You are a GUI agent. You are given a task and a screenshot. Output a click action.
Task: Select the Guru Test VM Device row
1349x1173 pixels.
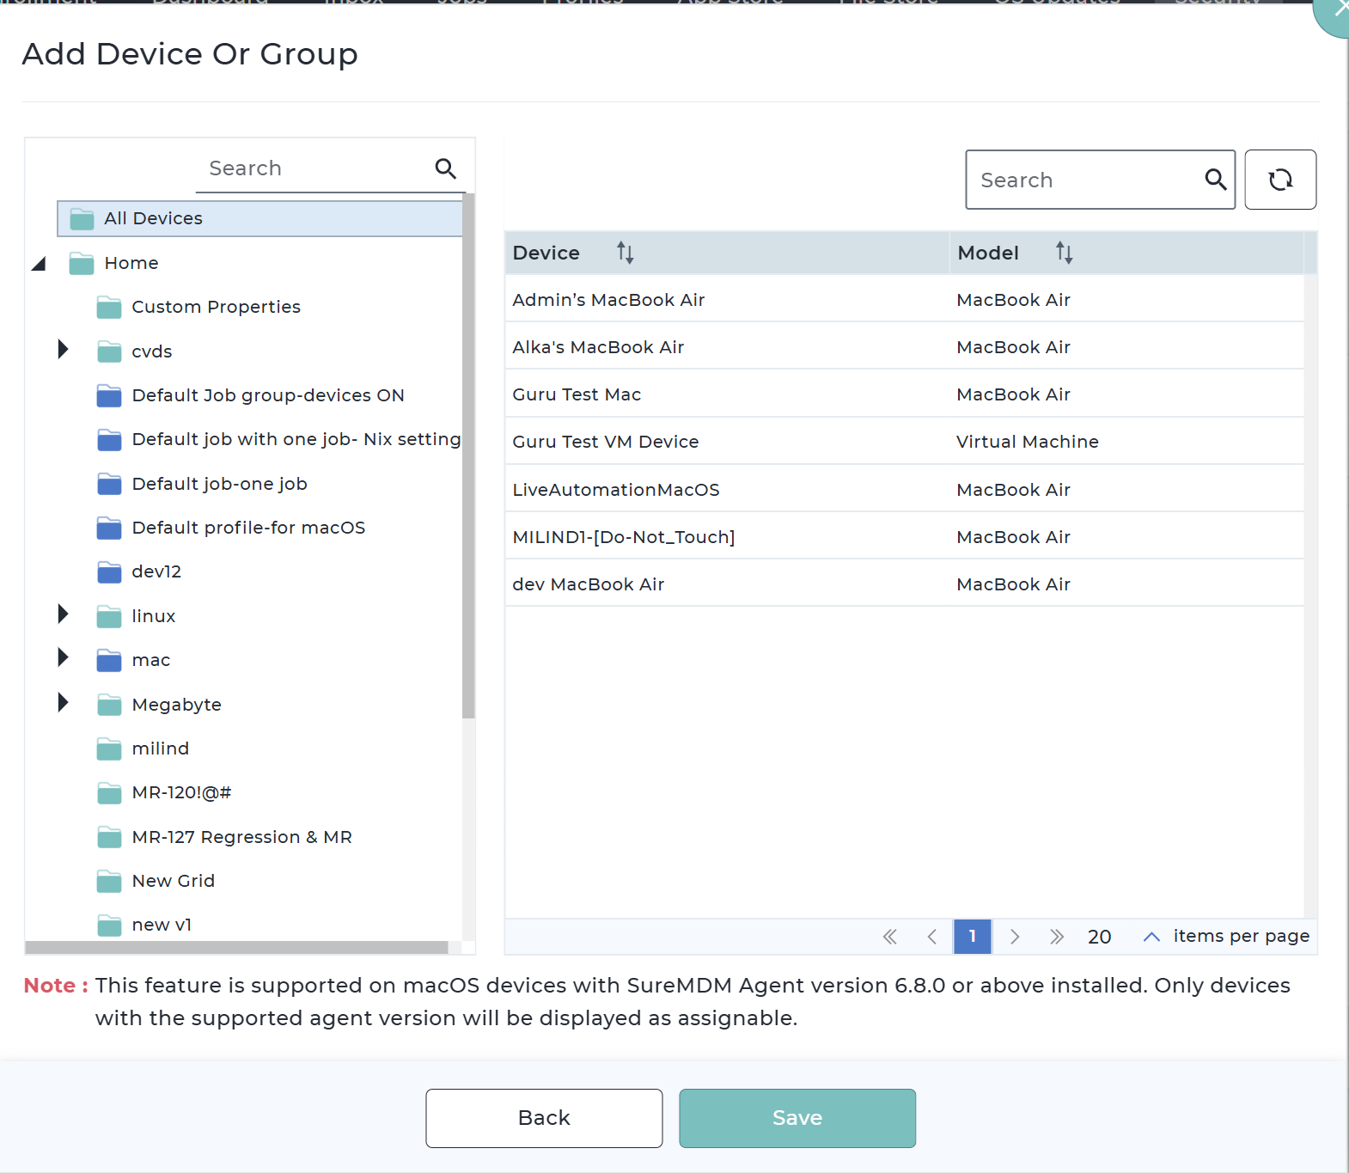[x=605, y=442]
